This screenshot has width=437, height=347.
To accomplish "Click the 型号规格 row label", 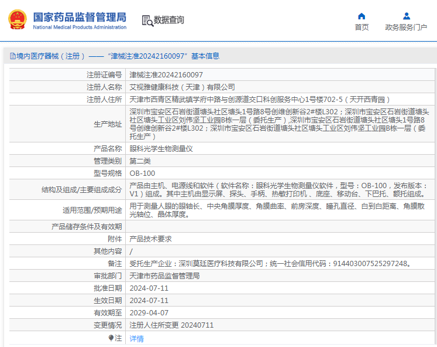I will pos(108,173).
